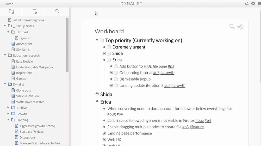Open notifications bell icon

pyautogui.click(x=247, y=3)
